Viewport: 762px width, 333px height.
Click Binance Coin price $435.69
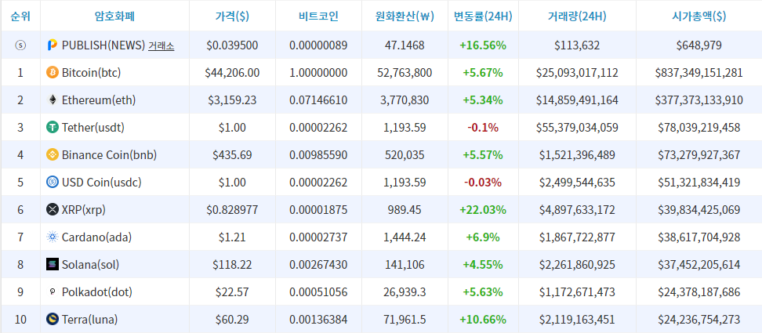232,155
